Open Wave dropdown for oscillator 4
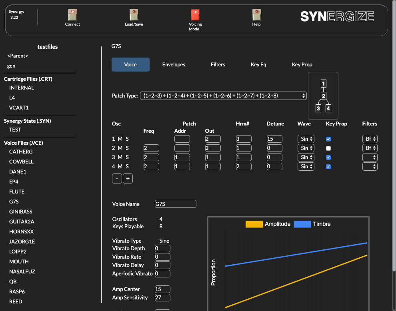The height and width of the screenshot is (311, 396). 306,166
